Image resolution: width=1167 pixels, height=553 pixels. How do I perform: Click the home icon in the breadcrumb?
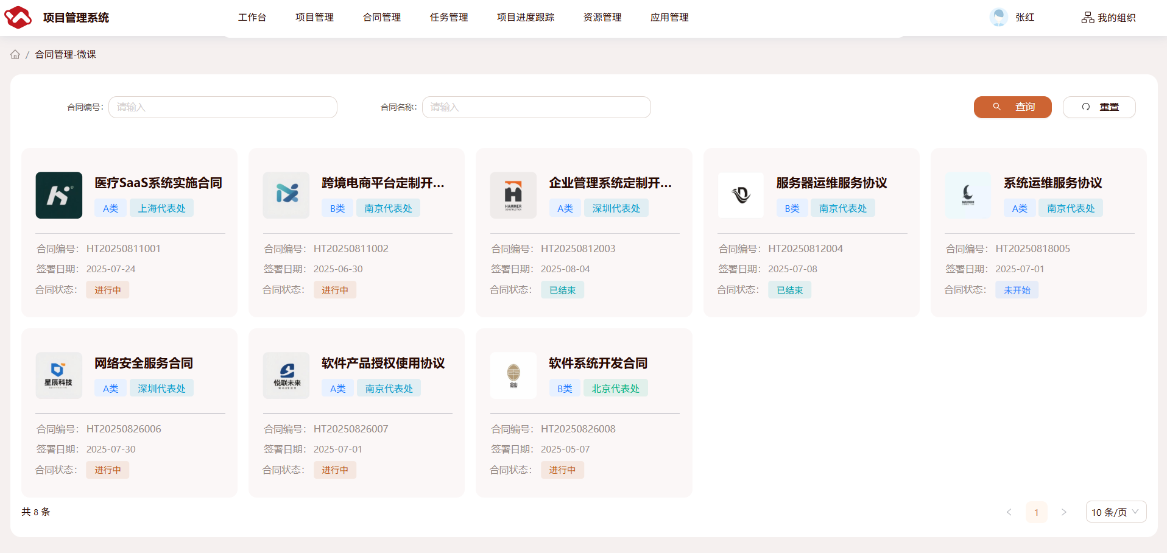(x=15, y=54)
